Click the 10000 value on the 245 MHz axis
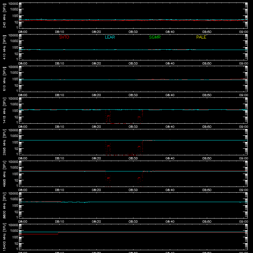 (13, 4)
